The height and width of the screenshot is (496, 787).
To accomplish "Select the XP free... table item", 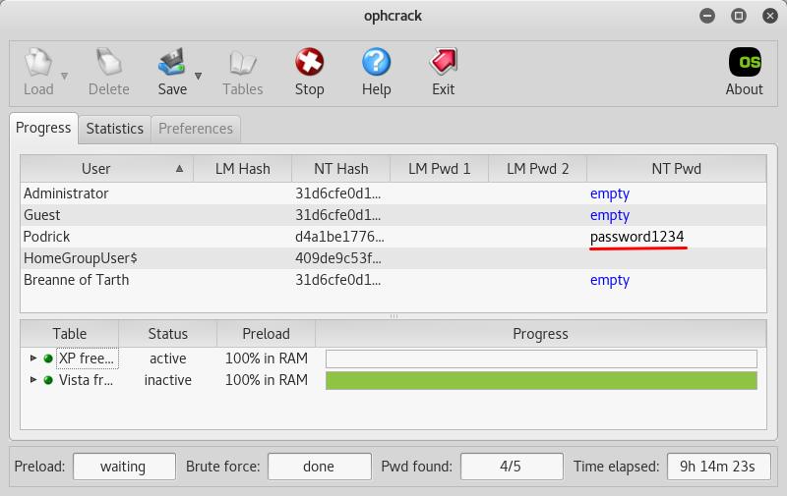I will (x=87, y=358).
